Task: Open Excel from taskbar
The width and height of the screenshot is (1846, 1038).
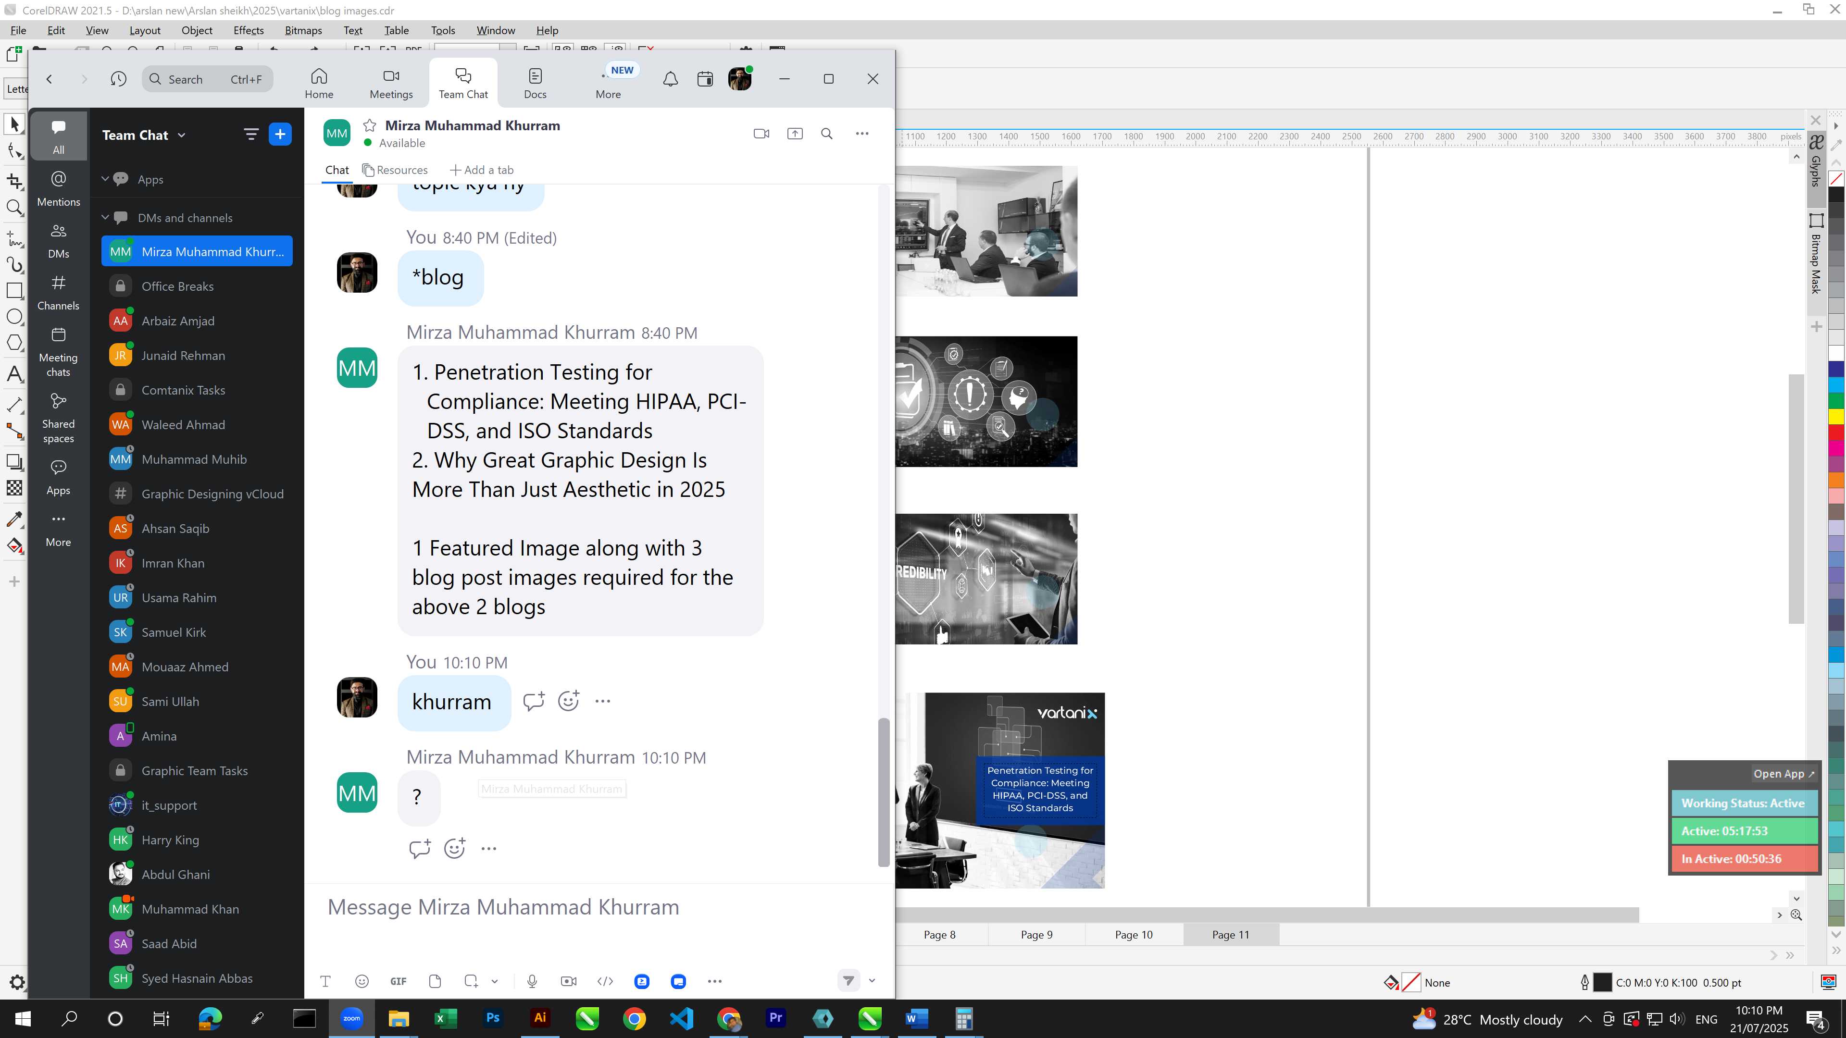Action: tap(446, 1018)
